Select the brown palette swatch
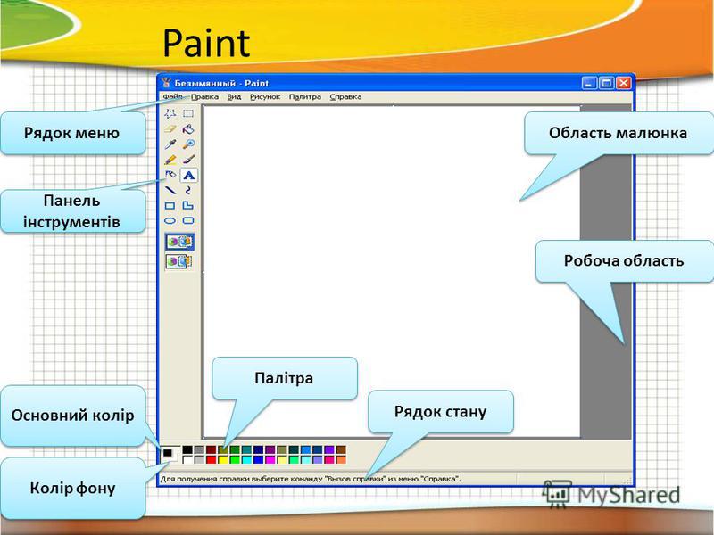The image size is (714, 535). tap(341, 450)
